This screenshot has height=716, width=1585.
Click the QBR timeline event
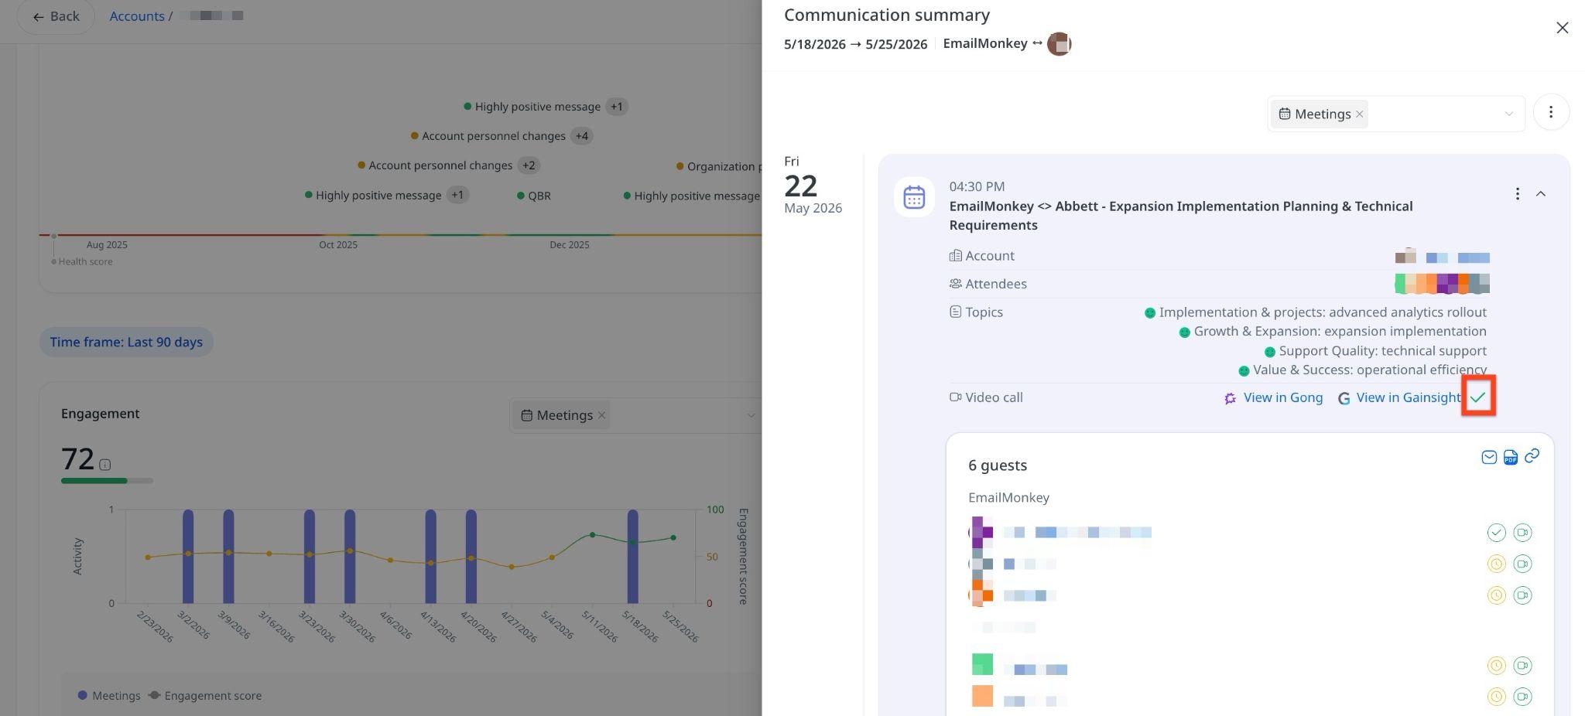click(534, 196)
